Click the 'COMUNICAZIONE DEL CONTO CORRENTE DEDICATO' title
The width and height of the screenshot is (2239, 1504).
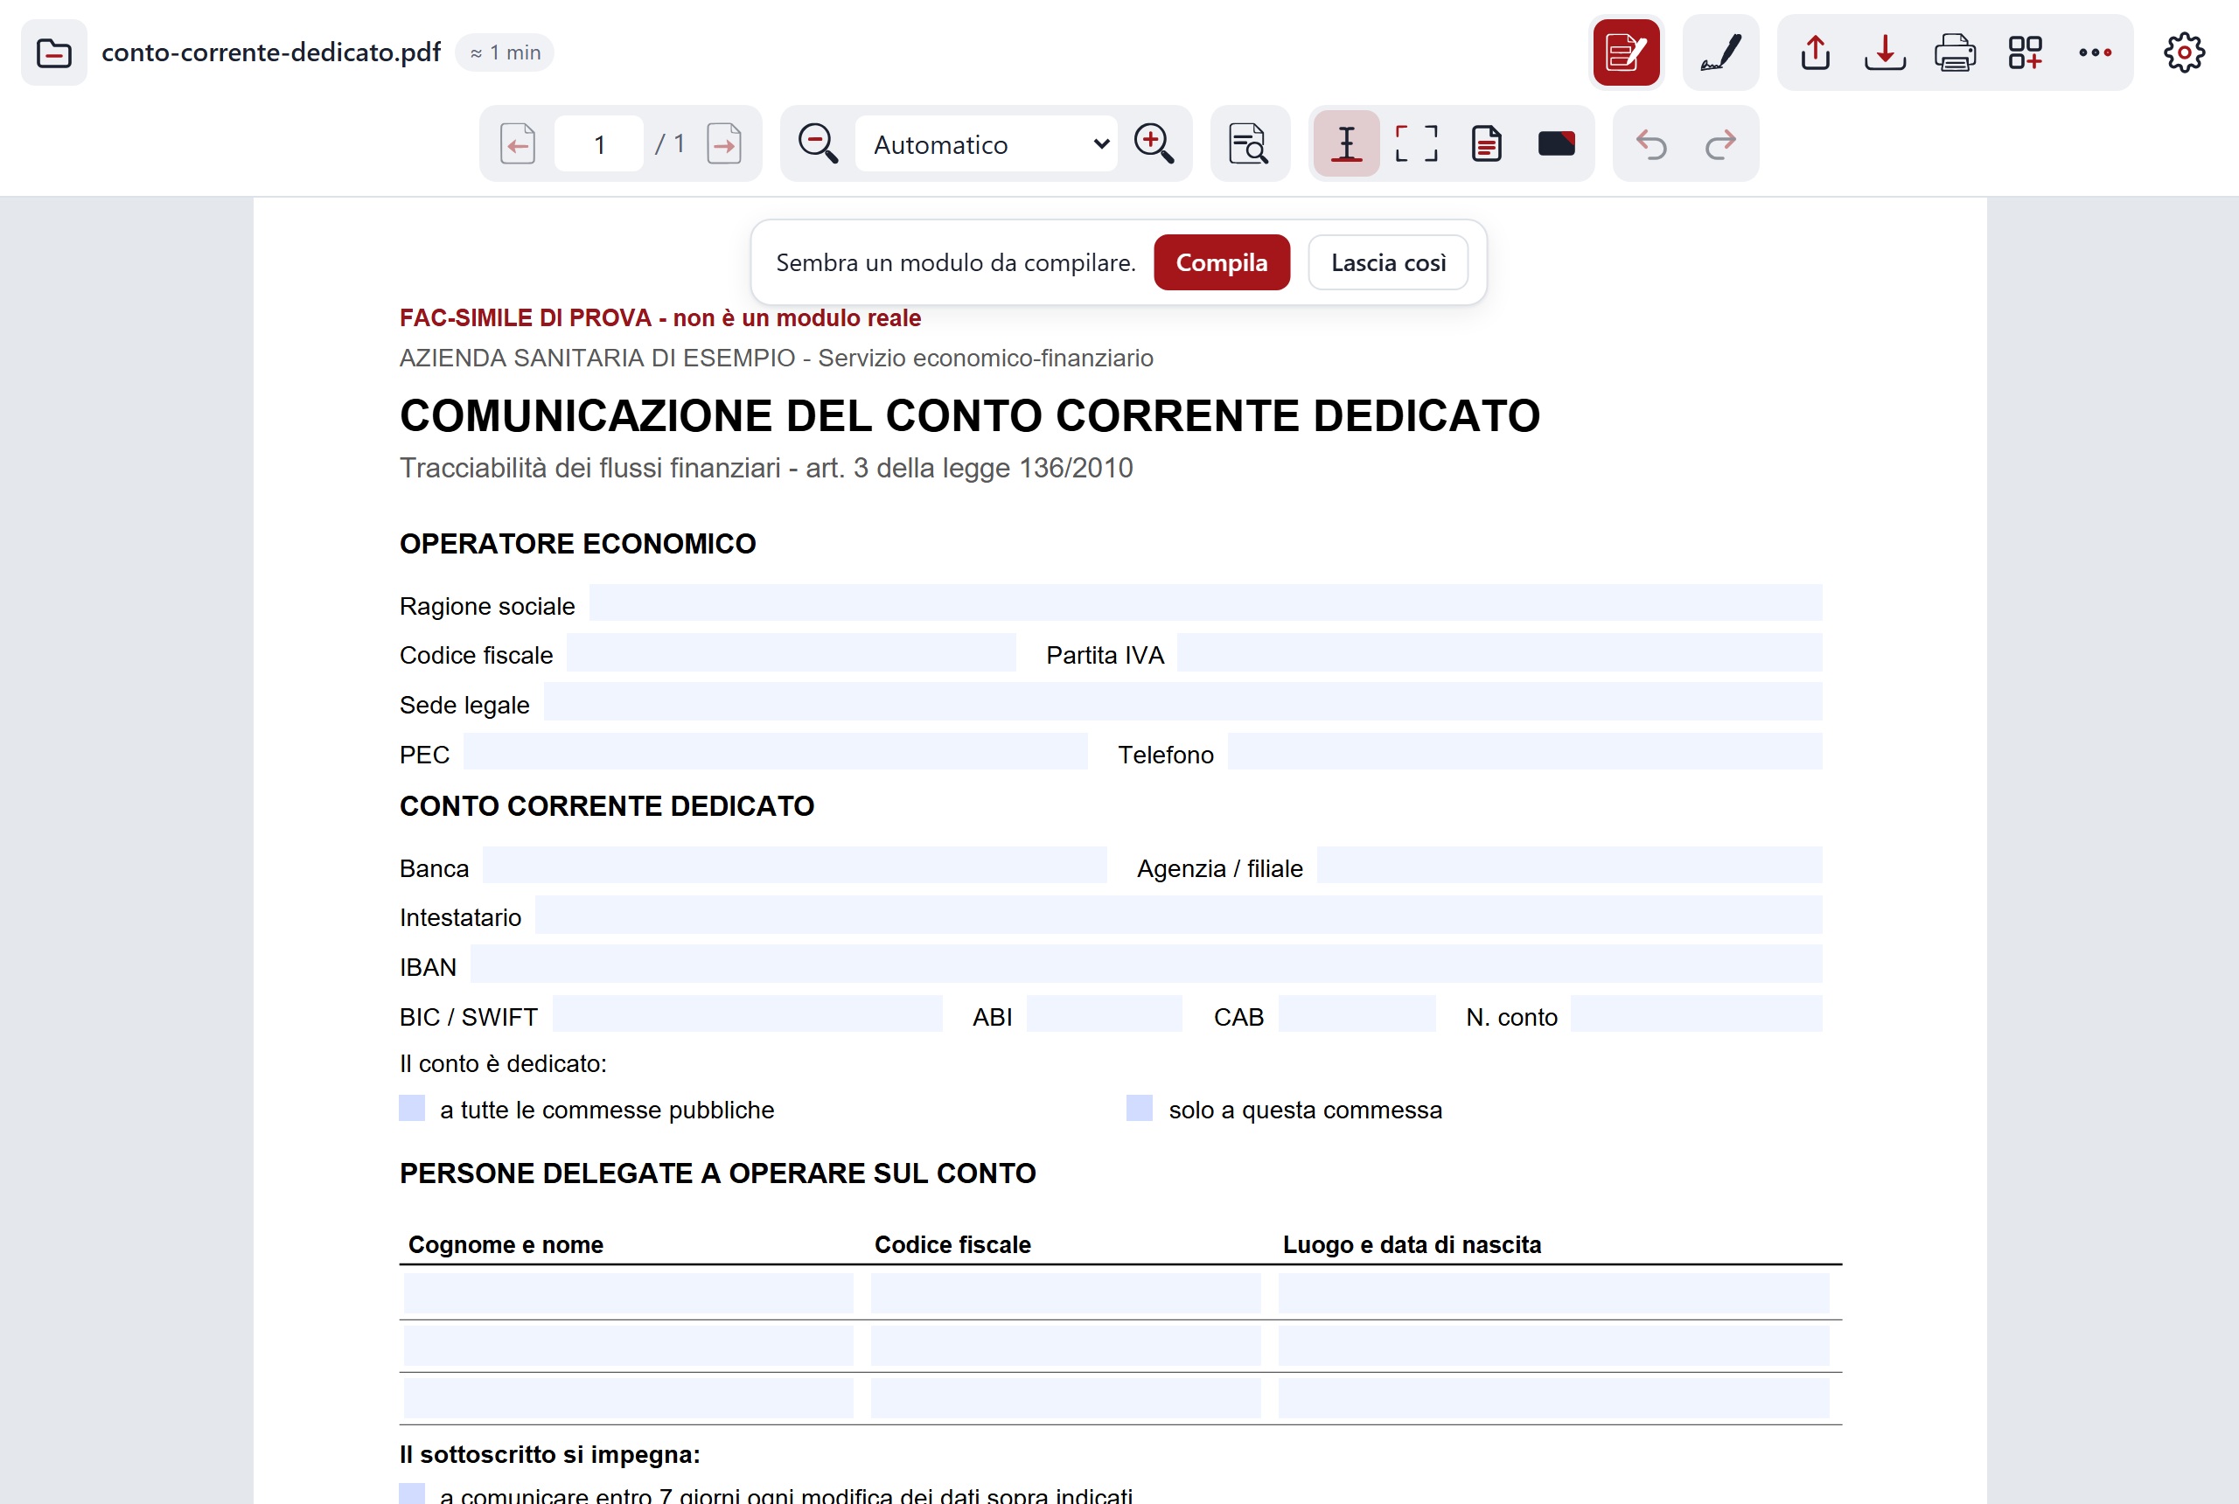point(970,416)
